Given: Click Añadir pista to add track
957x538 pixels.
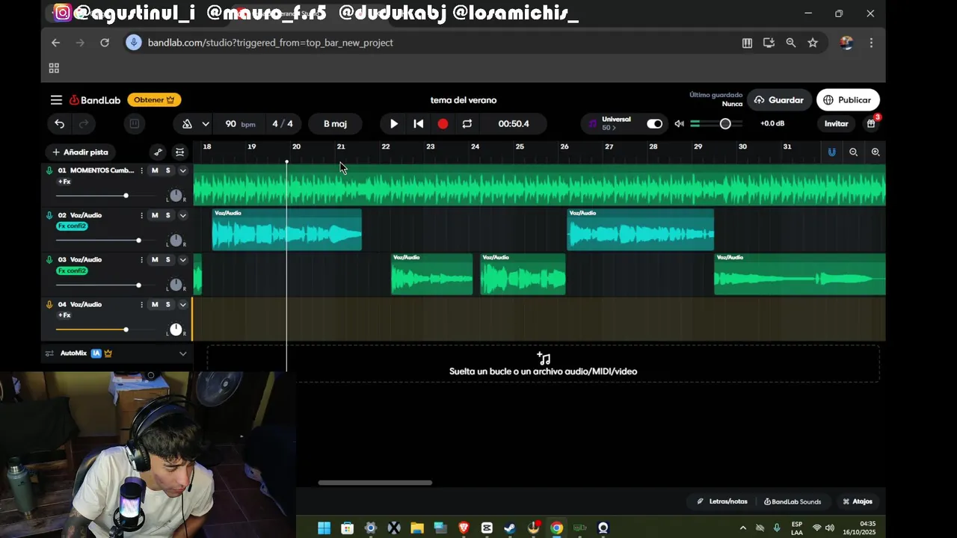Looking at the screenshot, I should click(x=80, y=152).
